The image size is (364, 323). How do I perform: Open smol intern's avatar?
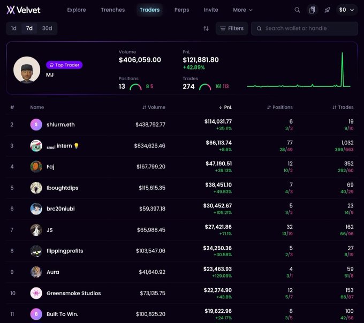[36, 145]
